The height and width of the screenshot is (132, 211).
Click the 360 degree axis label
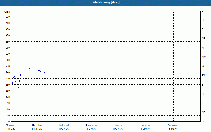tap(8, 48)
